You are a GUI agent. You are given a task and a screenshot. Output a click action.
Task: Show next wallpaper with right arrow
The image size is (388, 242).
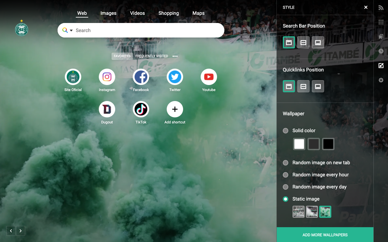pyautogui.click(x=20, y=231)
